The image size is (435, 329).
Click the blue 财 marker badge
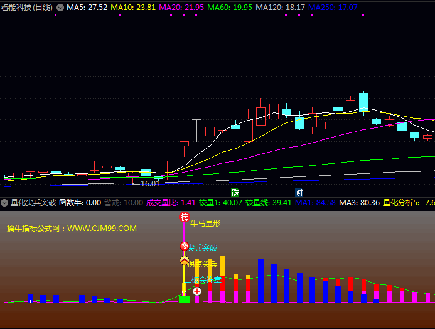click(x=299, y=192)
